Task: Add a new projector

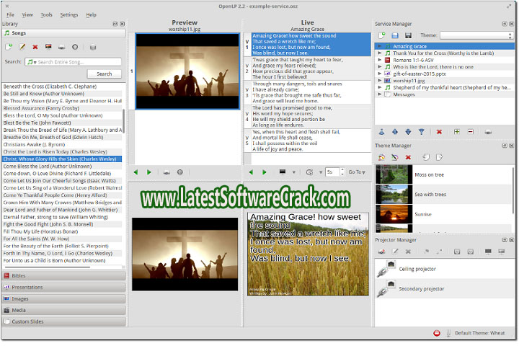Action: (x=381, y=252)
